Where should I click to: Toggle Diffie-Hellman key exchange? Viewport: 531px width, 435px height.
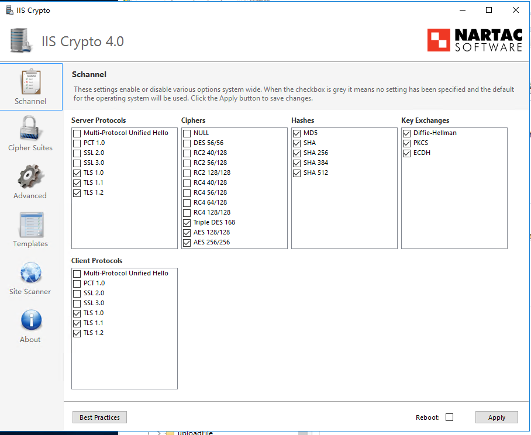[406, 133]
